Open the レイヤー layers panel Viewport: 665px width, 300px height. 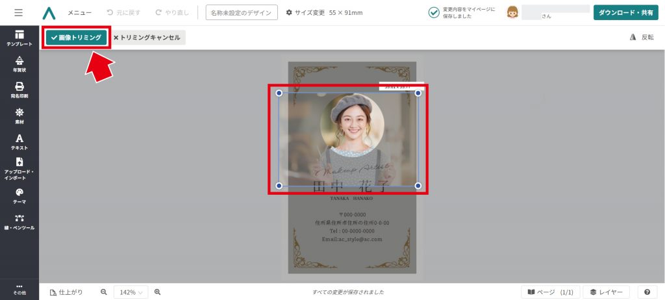click(x=607, y=292)
